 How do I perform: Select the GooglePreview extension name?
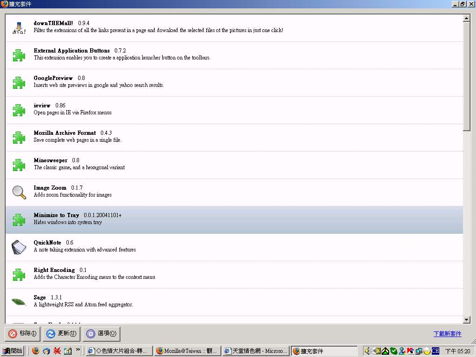53,78
